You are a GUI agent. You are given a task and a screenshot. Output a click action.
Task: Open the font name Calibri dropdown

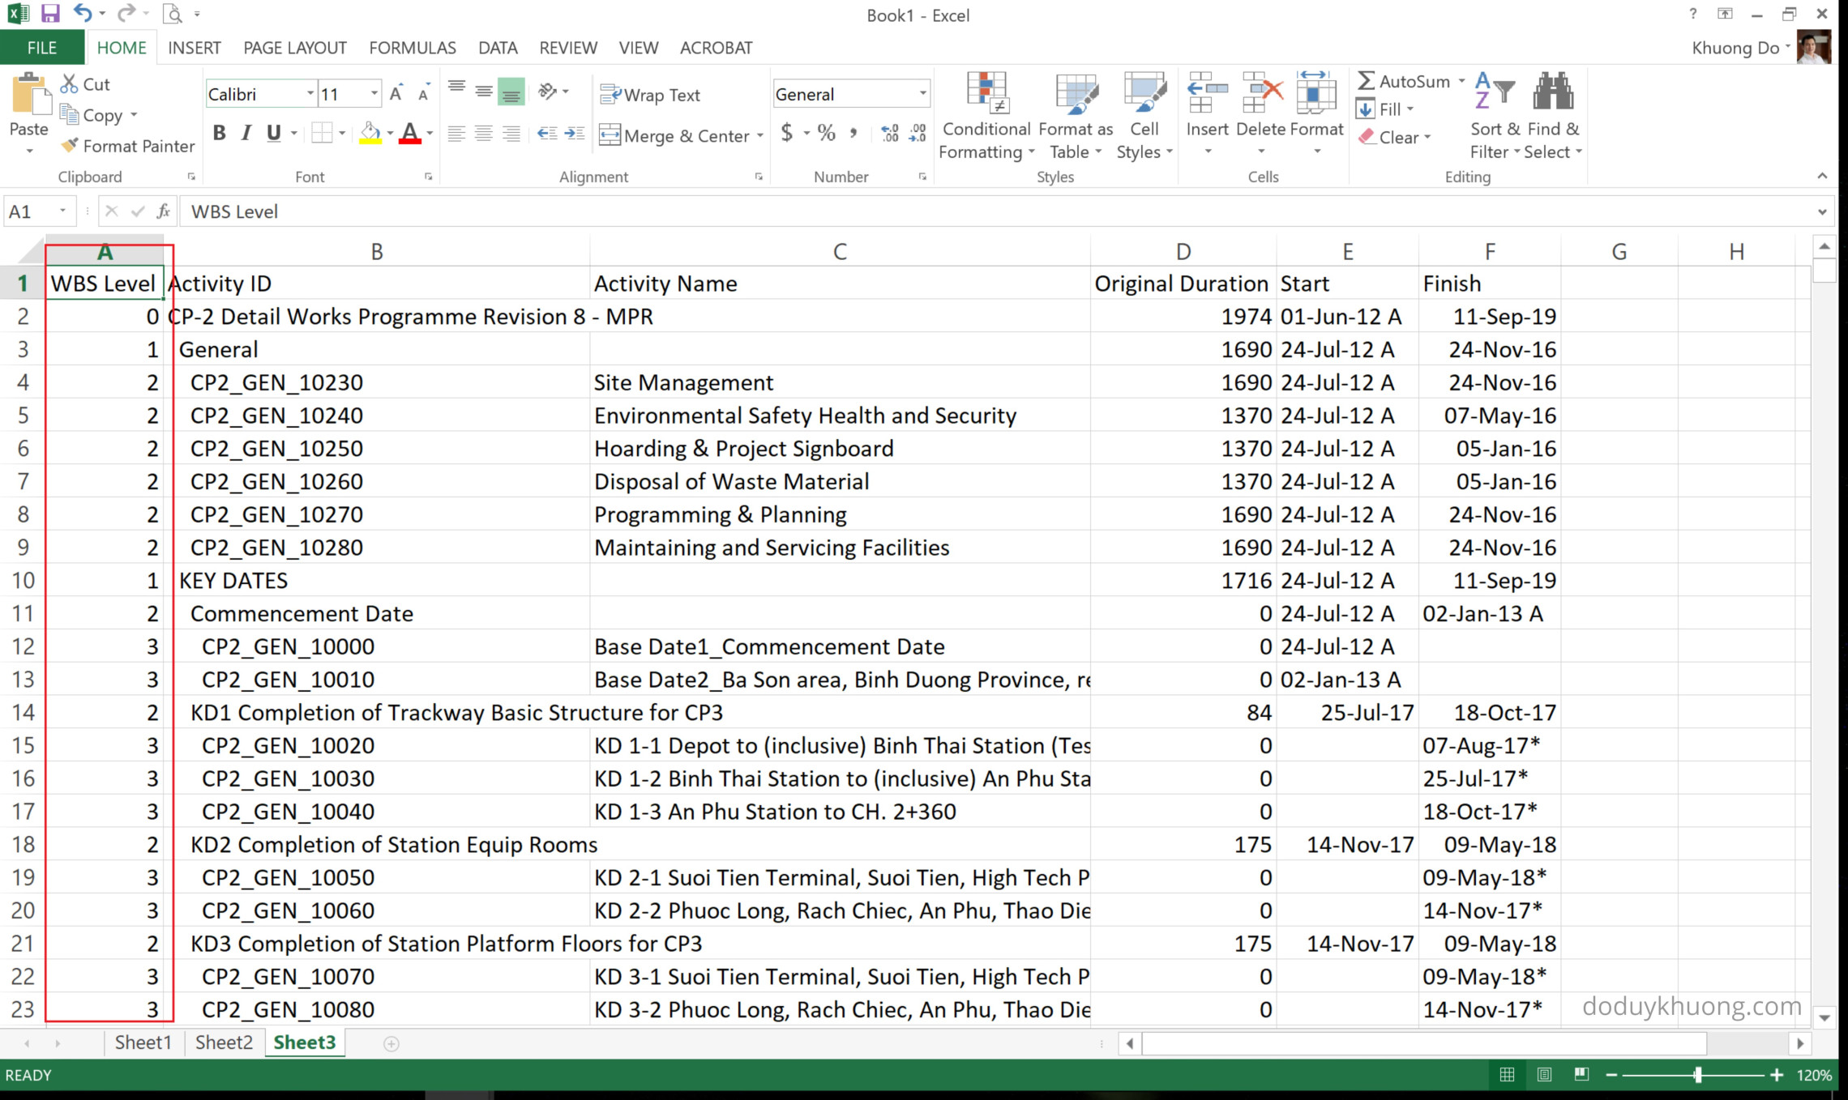click(310, 94)
